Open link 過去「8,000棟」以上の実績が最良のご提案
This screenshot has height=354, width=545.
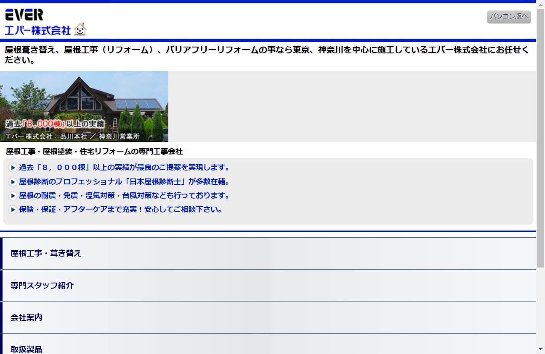pos(125,168)
